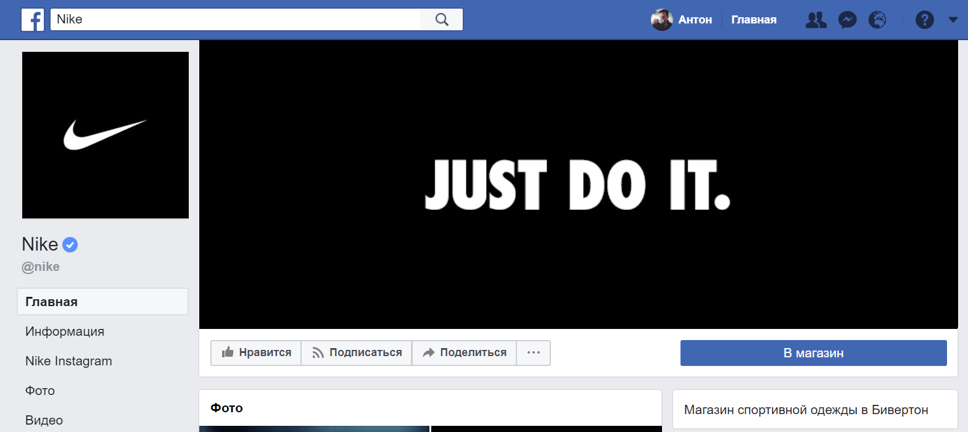This screenshot has height=432, width=968.
Task: Click Магазин спортивной одежды в Бивертон text
Action: [x=806, y=410]
